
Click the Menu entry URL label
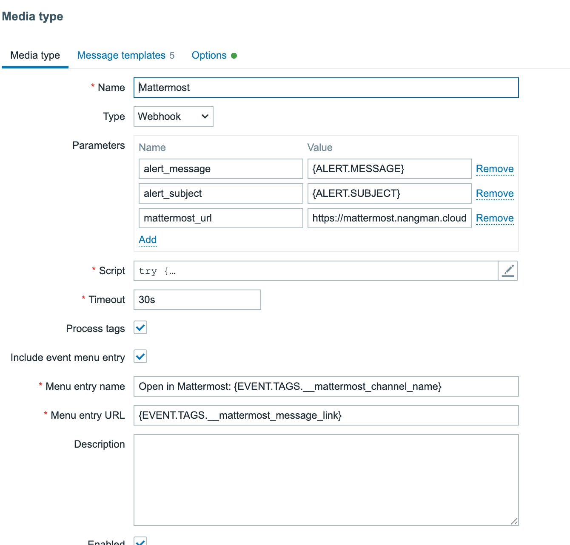point(88,415)
